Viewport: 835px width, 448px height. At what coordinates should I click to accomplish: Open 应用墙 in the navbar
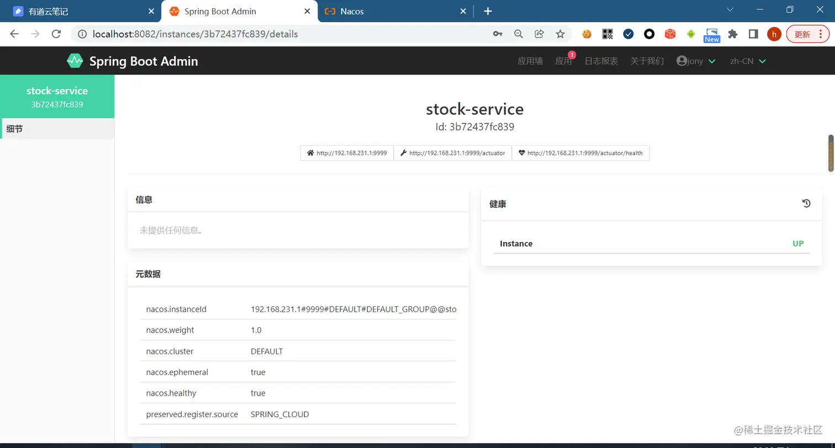[530, 61]
